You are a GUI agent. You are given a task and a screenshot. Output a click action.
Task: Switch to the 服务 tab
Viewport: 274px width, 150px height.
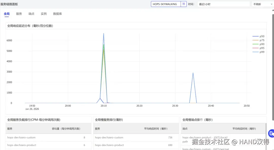coord(19,14)
